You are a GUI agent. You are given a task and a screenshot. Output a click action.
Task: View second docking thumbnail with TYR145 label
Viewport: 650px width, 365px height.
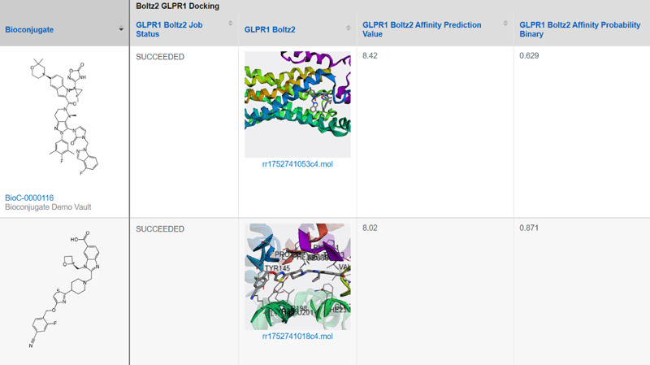point(297,276)
